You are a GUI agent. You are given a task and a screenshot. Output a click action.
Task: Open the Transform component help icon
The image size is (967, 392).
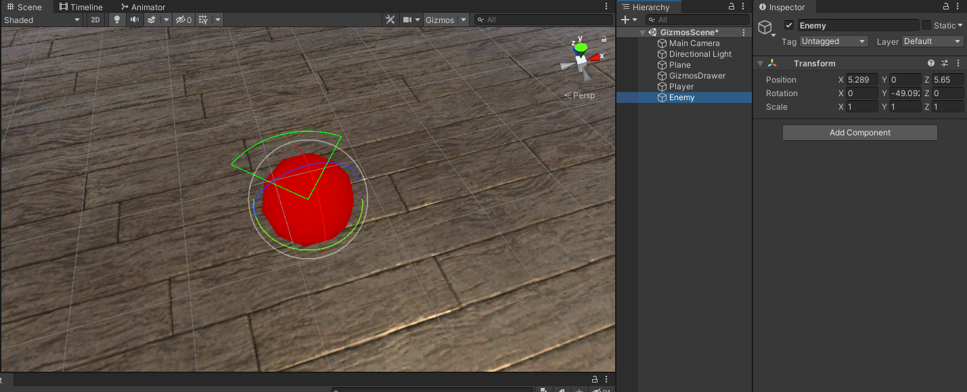(x=931, y=63)
